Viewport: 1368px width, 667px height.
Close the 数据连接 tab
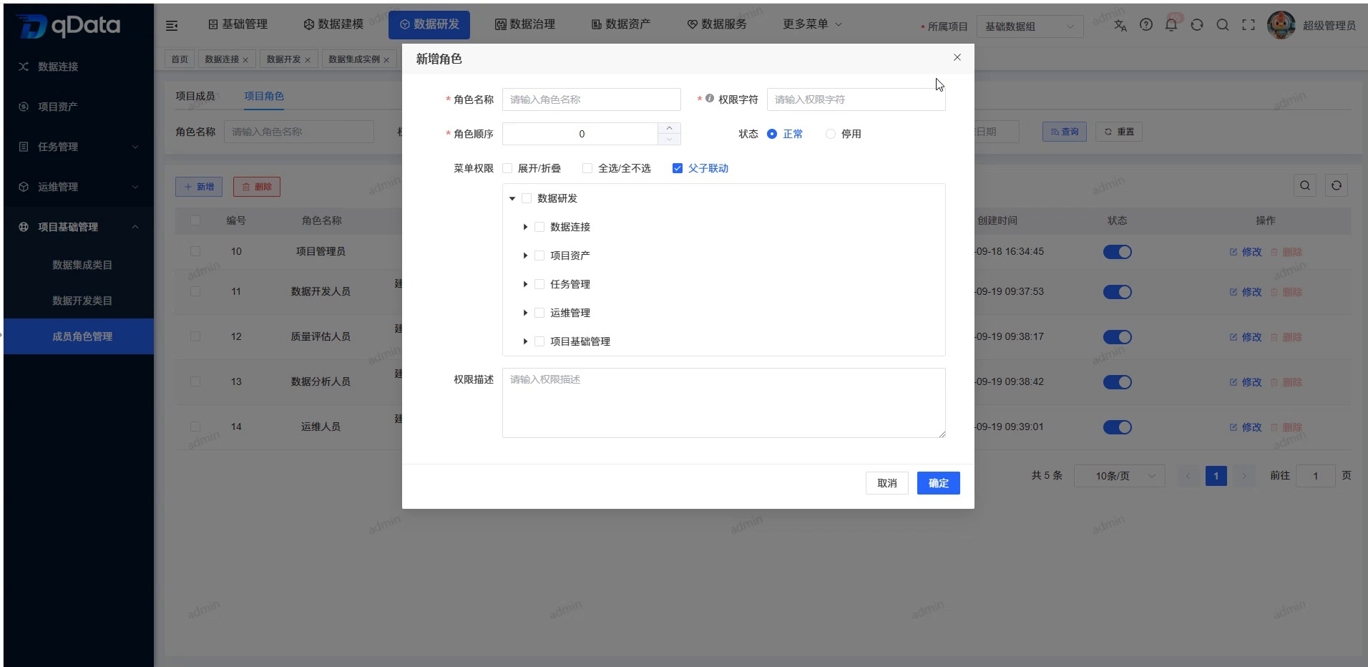click(245, 60)
